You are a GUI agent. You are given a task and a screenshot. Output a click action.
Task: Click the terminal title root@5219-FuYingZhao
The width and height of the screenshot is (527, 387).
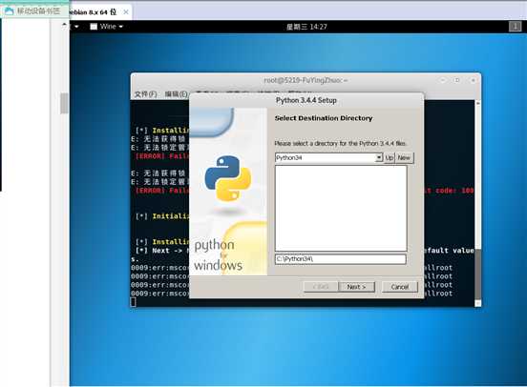point(306,80)
